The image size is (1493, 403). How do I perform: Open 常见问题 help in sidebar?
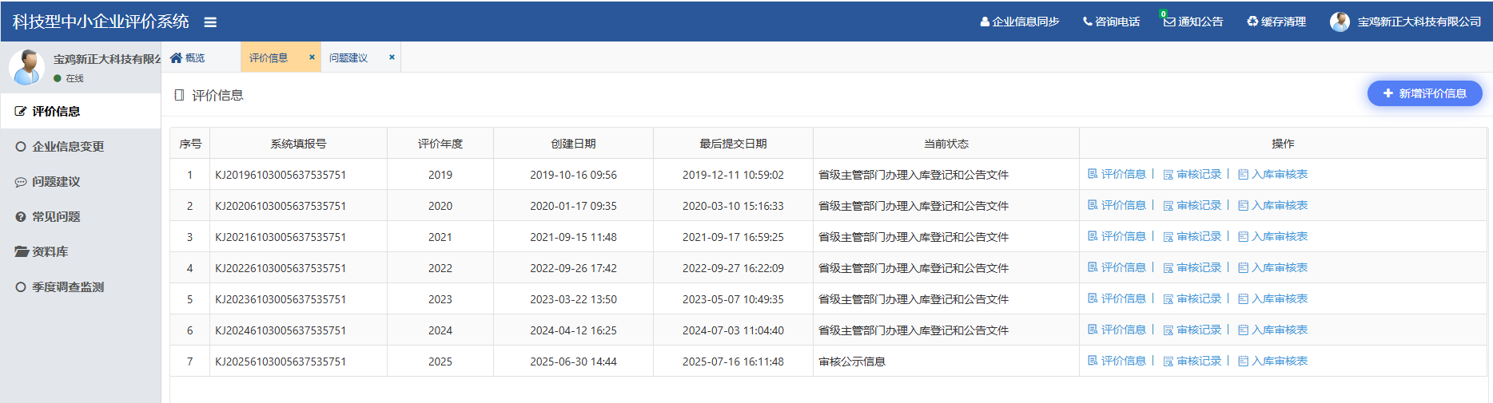coord(56,217)
